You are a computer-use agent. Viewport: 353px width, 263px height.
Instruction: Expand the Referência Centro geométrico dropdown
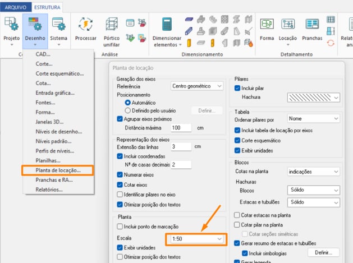coord(198,86)
